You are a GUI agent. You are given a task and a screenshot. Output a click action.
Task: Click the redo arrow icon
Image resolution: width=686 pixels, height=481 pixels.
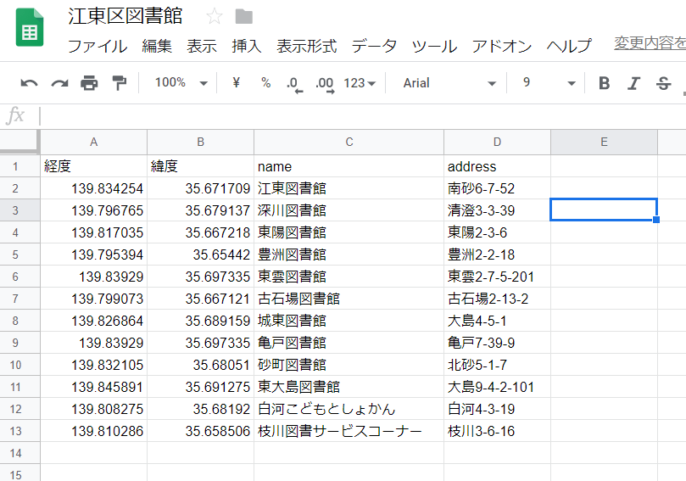coord(59,83)
